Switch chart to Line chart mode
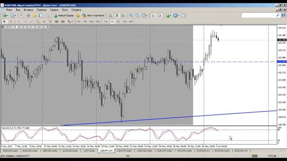287x161 pixels. coord(123,16)
